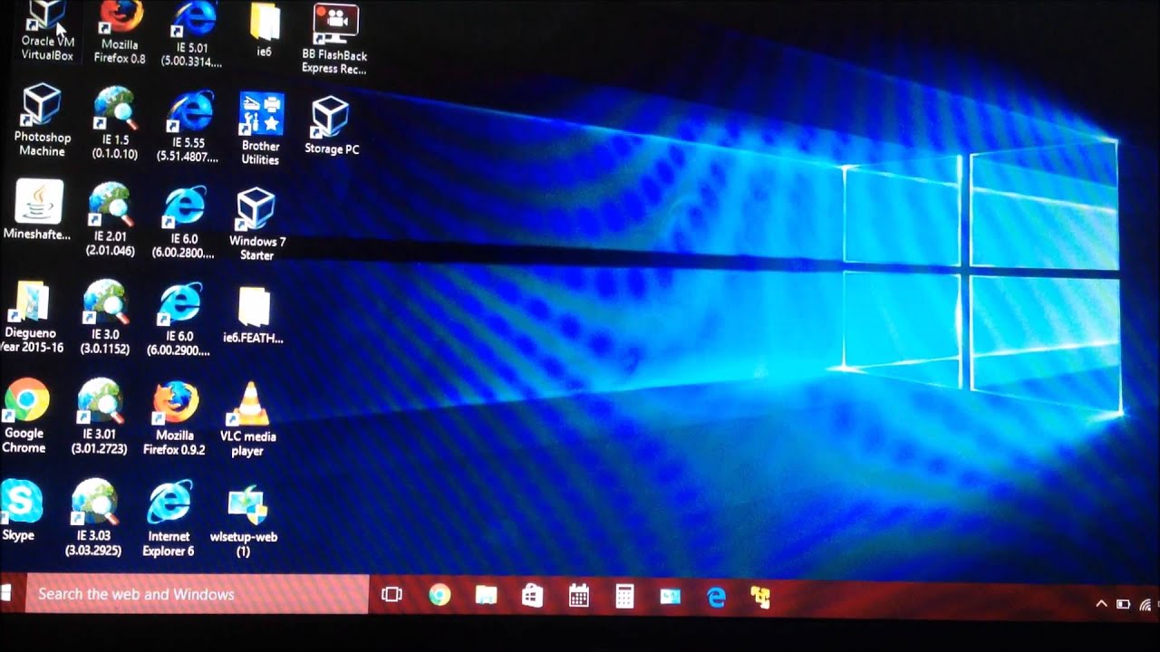Select the Windows 7 Starter VM shortcut
The image size is (1160, 652).
(256, 225)
